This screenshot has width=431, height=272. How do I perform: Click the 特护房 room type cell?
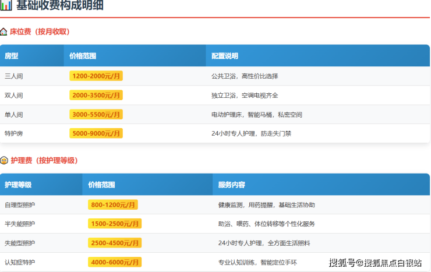pyautogui.click(x=13, y=133)
